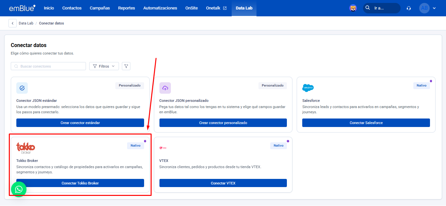Open the Filtros dropdown
The image size is (446, 206).
(x=104, y=66)
